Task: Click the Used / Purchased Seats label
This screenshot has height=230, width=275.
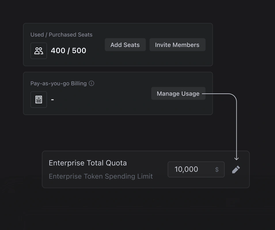Action: click(61, 35)
